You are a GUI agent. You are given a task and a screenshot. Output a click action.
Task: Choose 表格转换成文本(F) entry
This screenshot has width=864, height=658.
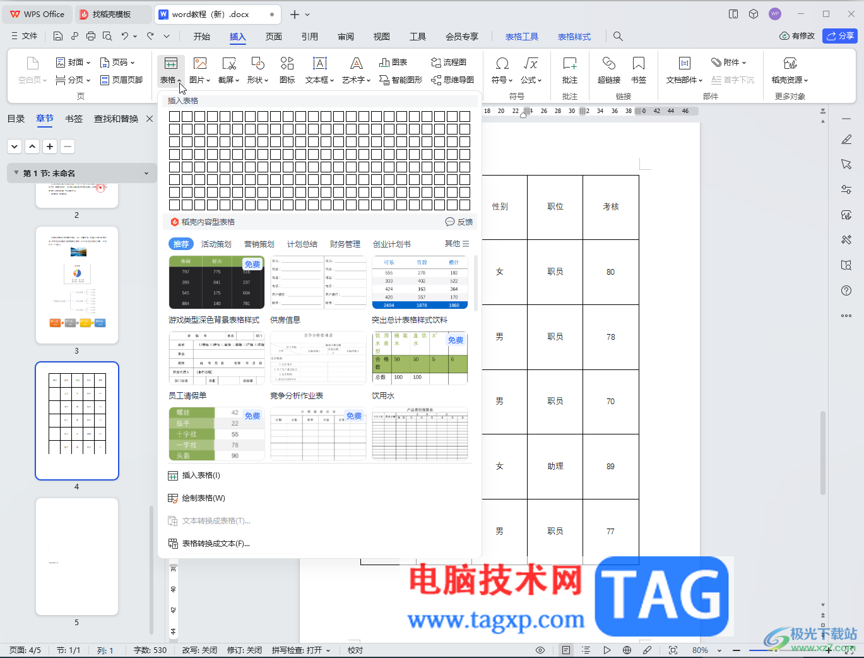pyautogui.click(x=215, y=544)
